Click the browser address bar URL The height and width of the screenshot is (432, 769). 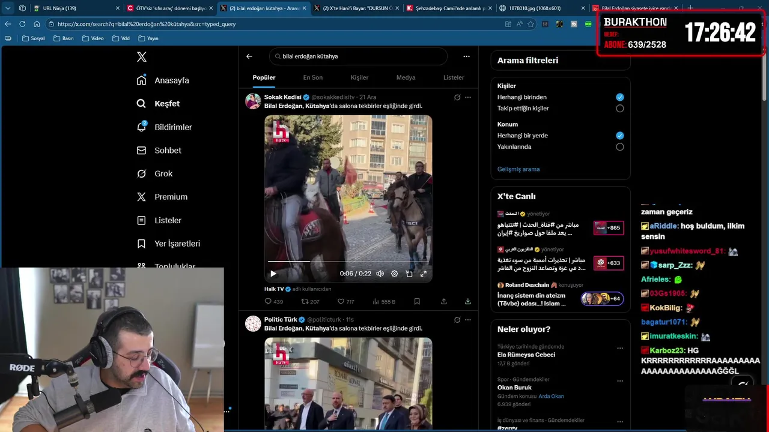click(147, 24)
